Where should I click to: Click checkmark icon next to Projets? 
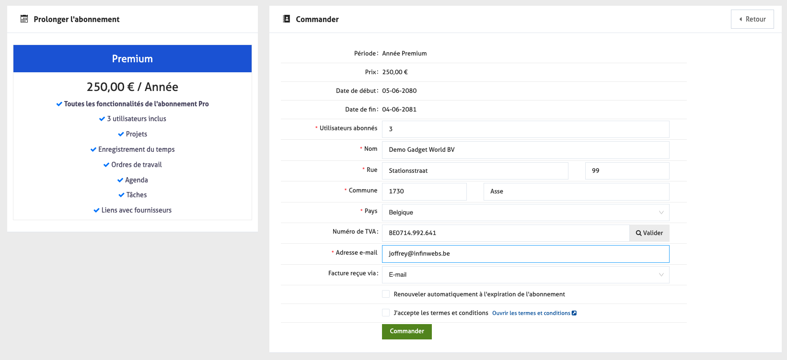[121, 134]
